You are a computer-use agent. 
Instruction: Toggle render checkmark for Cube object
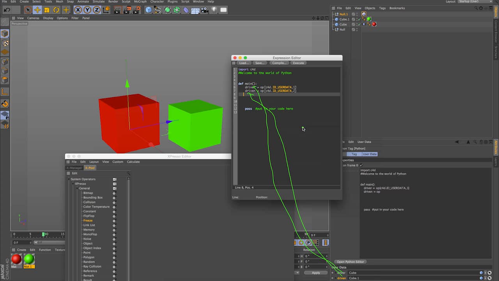[359, 24]
